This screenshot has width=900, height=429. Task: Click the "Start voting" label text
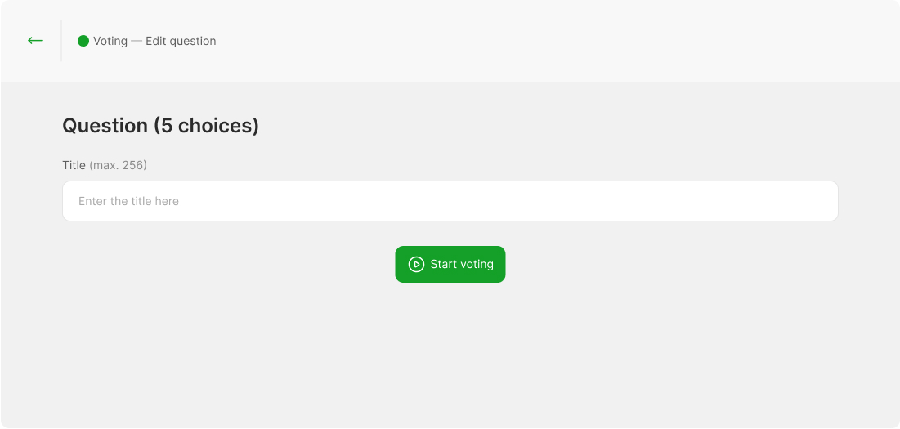(462, 264)
